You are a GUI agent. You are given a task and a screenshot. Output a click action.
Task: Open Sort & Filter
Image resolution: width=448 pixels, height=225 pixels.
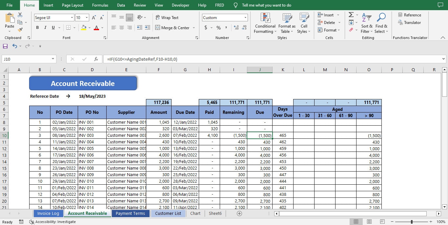click(367, 23)
